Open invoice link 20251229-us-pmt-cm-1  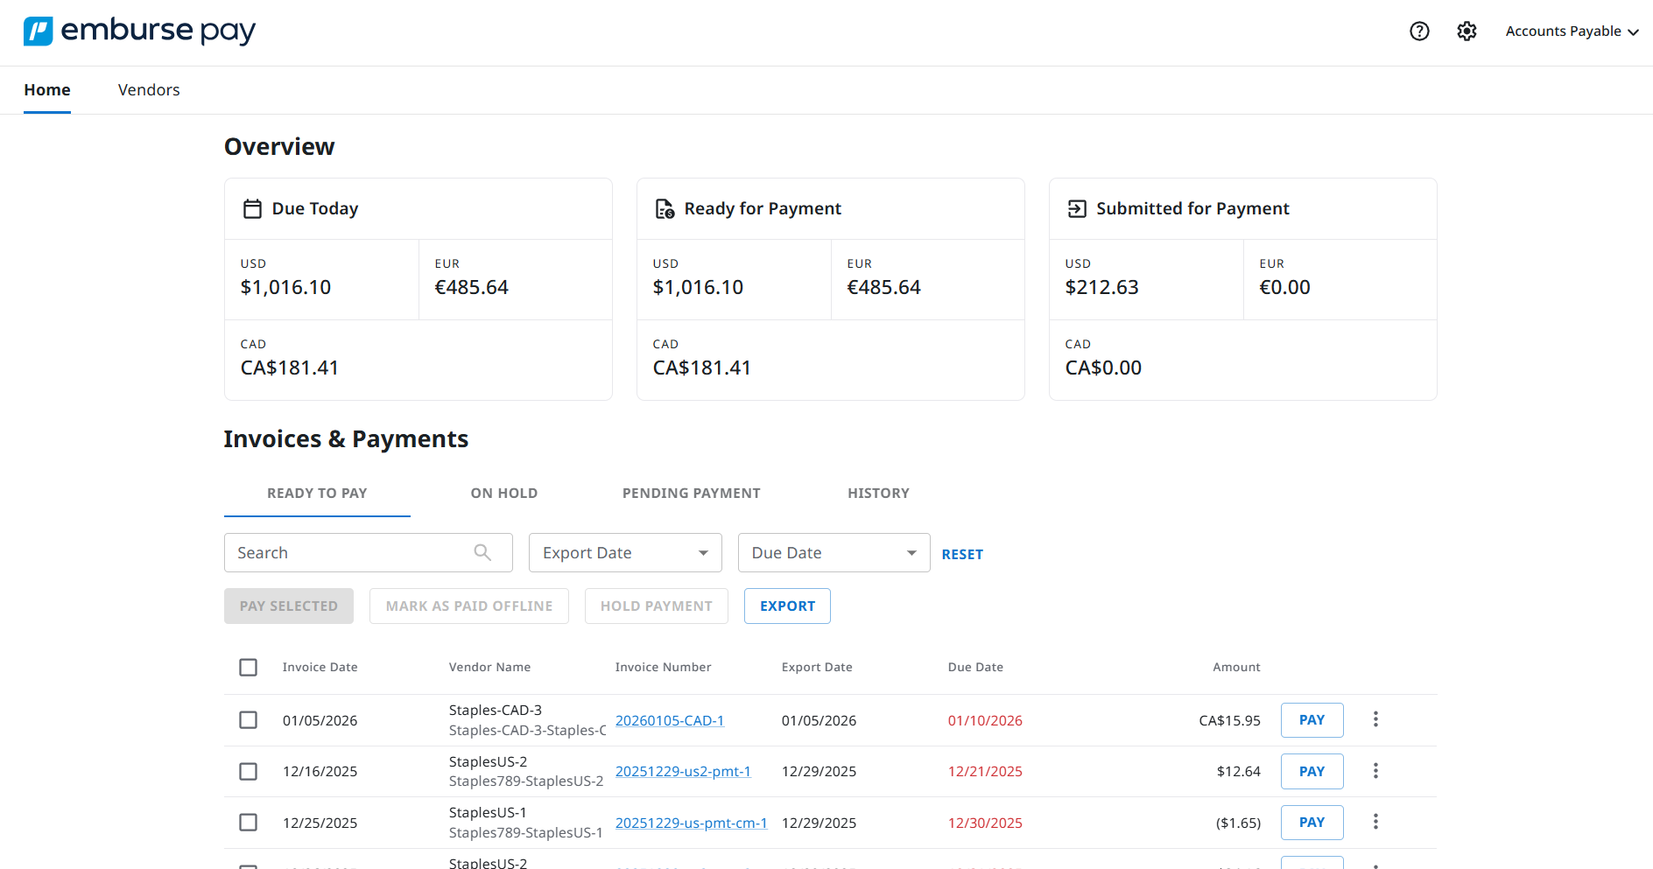[x=691, y=823]
